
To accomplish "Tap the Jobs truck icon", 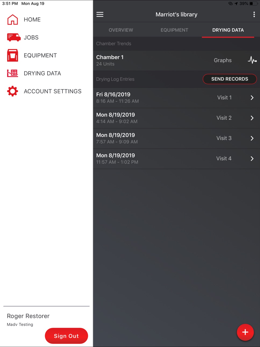I will pos(14,37).
